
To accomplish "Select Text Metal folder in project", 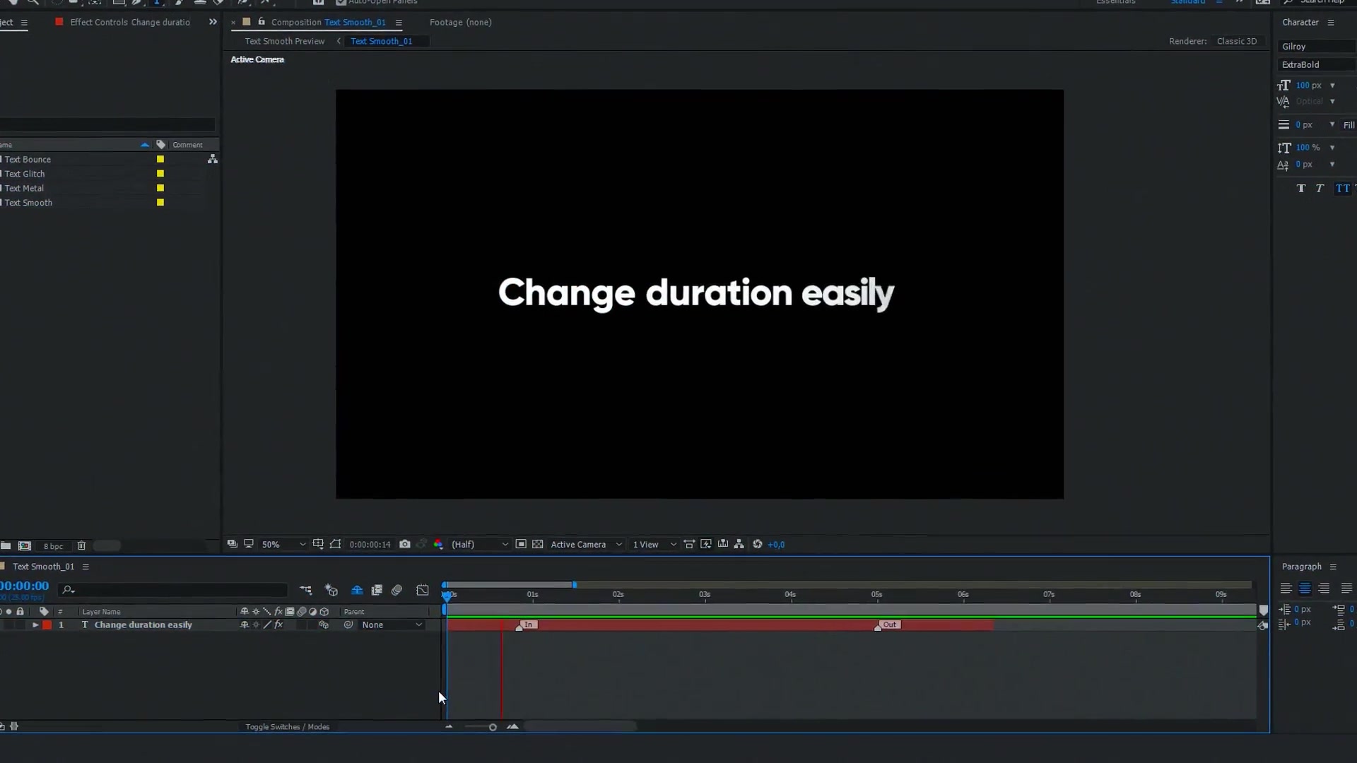I will tap(24, 189).
